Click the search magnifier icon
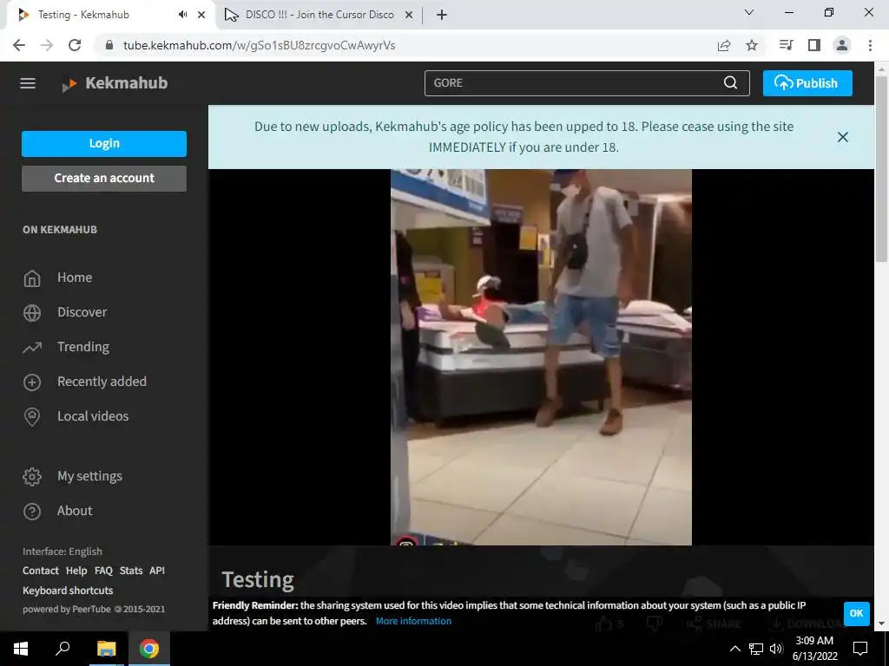This screenshot has width=889, height=666. point(730,82)
